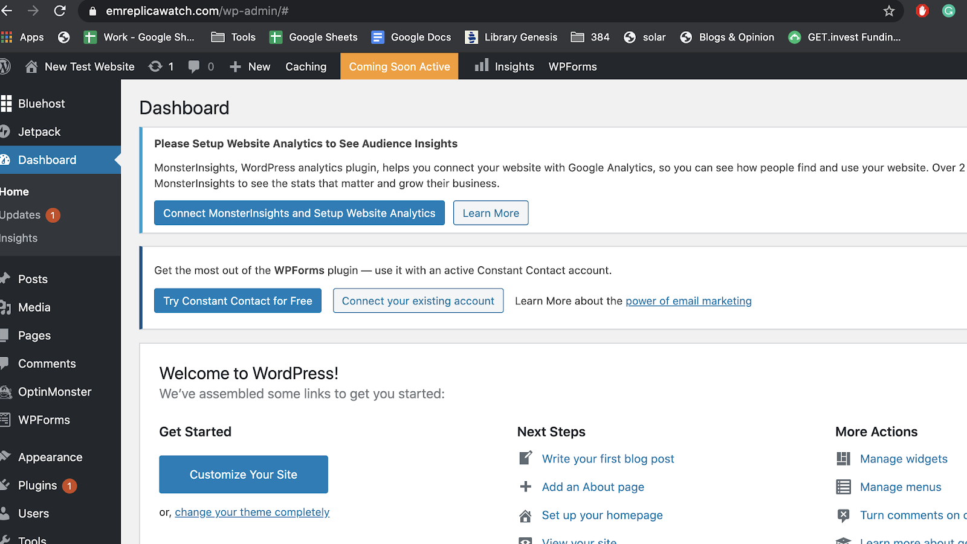Click Connect MonsterInsights and Setup Website Analytics
The height and width of the screenshot is (544, 967).
(x=299, y=213)
